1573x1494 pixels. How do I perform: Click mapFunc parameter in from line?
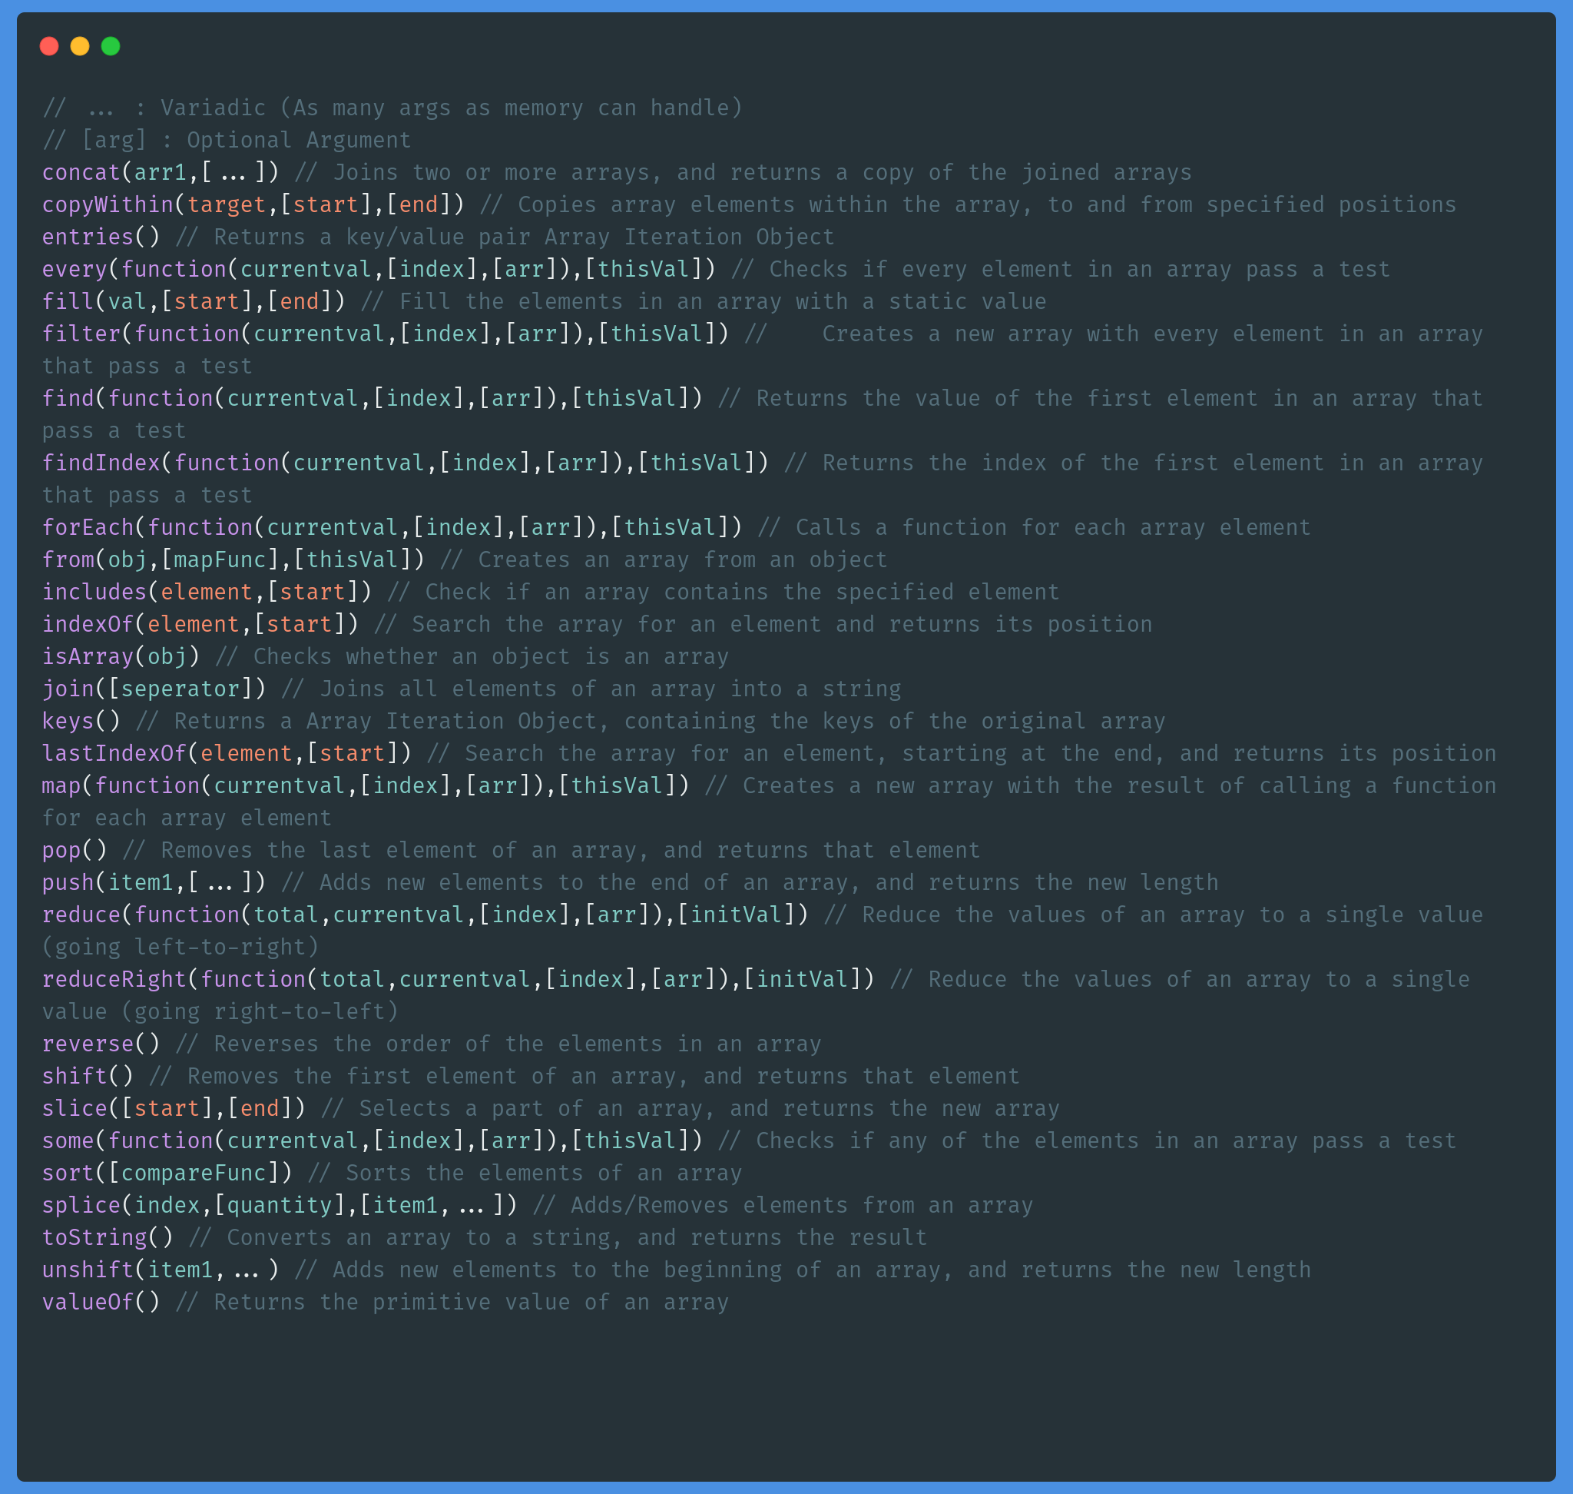point(220,559)
